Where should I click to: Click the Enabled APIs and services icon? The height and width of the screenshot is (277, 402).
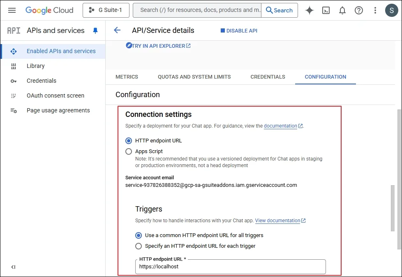click(14, 51)
